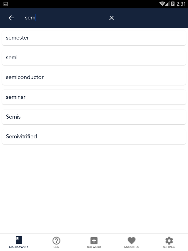This screenshot has width=188, height=251.
Task: Open Favourites heart icon
Action: (132, 241)
